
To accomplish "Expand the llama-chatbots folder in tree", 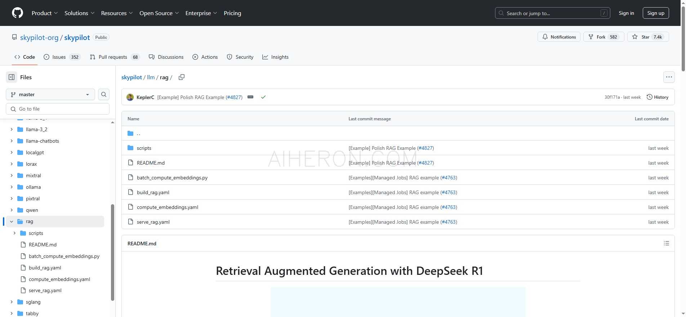I will point(12,141).
